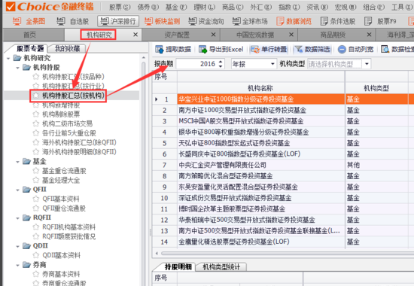
Task: Click the table horizontal scrollbar
Action: [287, 253]
